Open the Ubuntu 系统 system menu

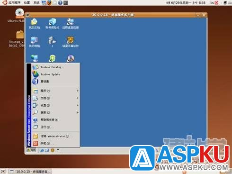tap(36, 3)
